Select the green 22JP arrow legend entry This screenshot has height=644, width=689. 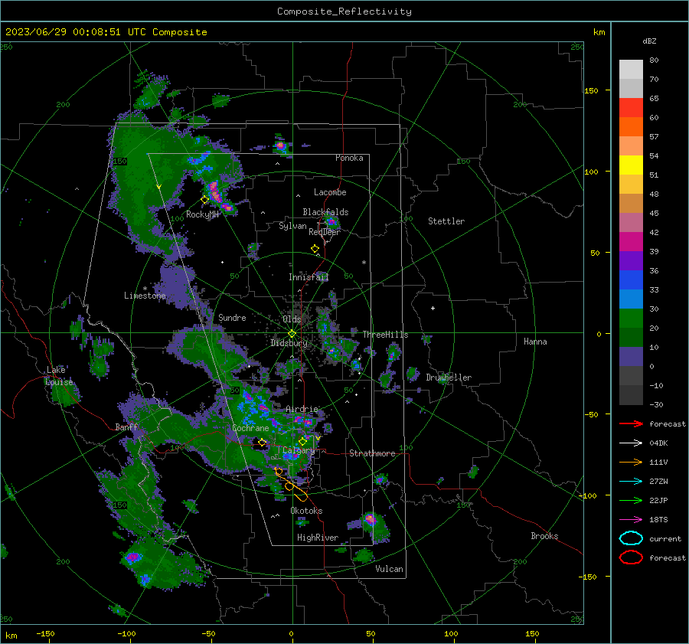coord(631,500)
